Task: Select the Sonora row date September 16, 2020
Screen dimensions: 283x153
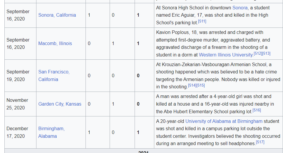Action: 18,15
